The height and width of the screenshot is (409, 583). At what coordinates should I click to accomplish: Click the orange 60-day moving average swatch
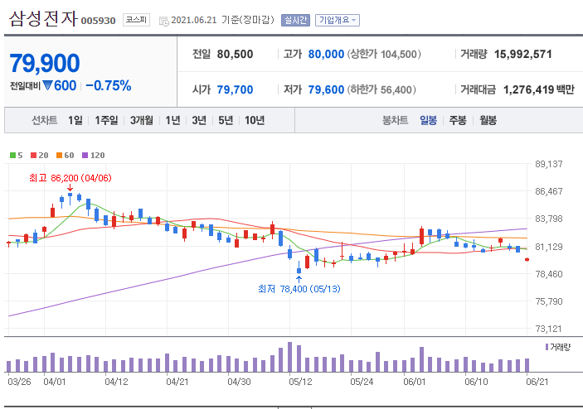coord(60,155)
